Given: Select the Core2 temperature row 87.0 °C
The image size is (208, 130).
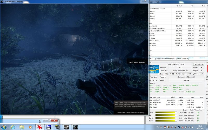Looking at the screenshot, I should 178,16.
